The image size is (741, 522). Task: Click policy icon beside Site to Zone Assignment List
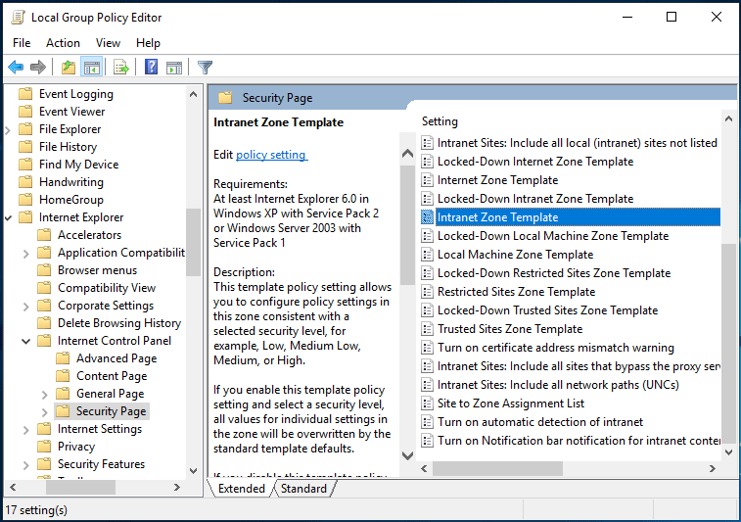tap(427, 403)
